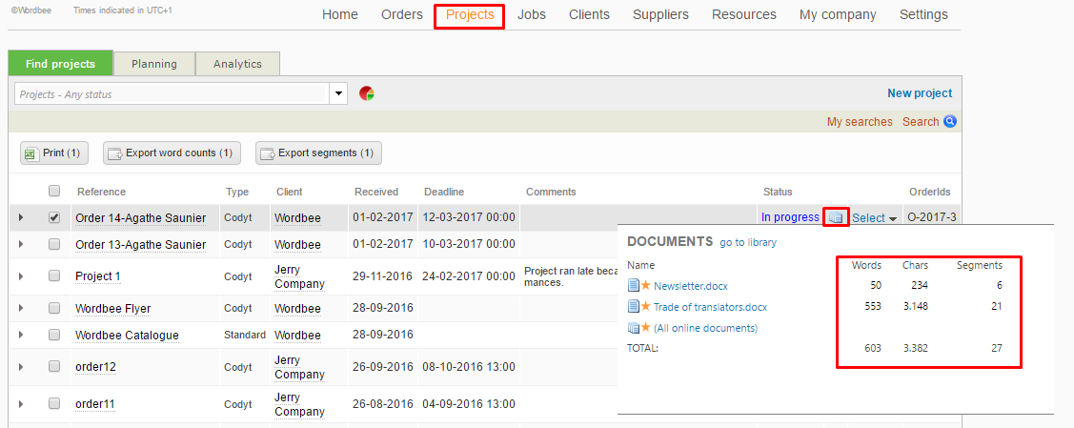Tick the checkbox for Project 1 row
This screenshot has width=1074, height=428.
pyautogui.click(x=54, y=276)
